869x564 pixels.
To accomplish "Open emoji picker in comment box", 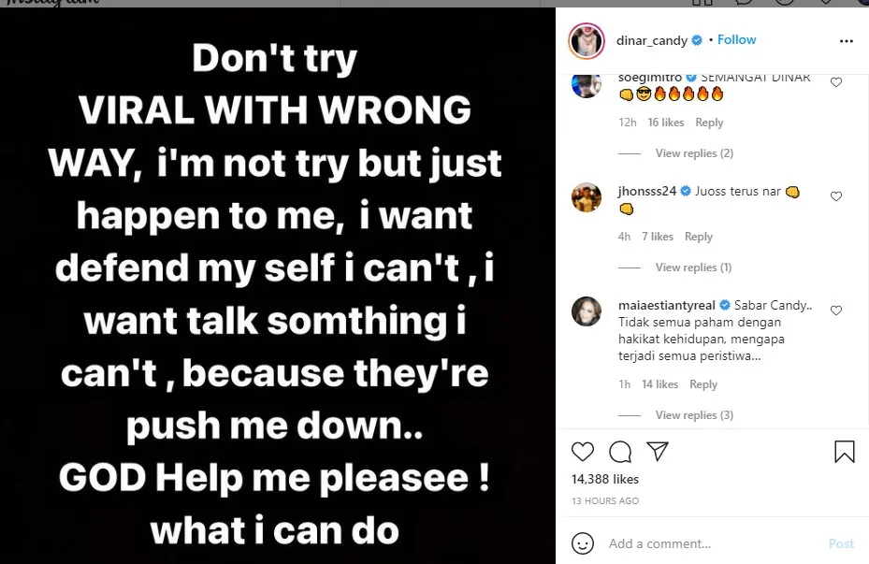I will pos(583,543).
